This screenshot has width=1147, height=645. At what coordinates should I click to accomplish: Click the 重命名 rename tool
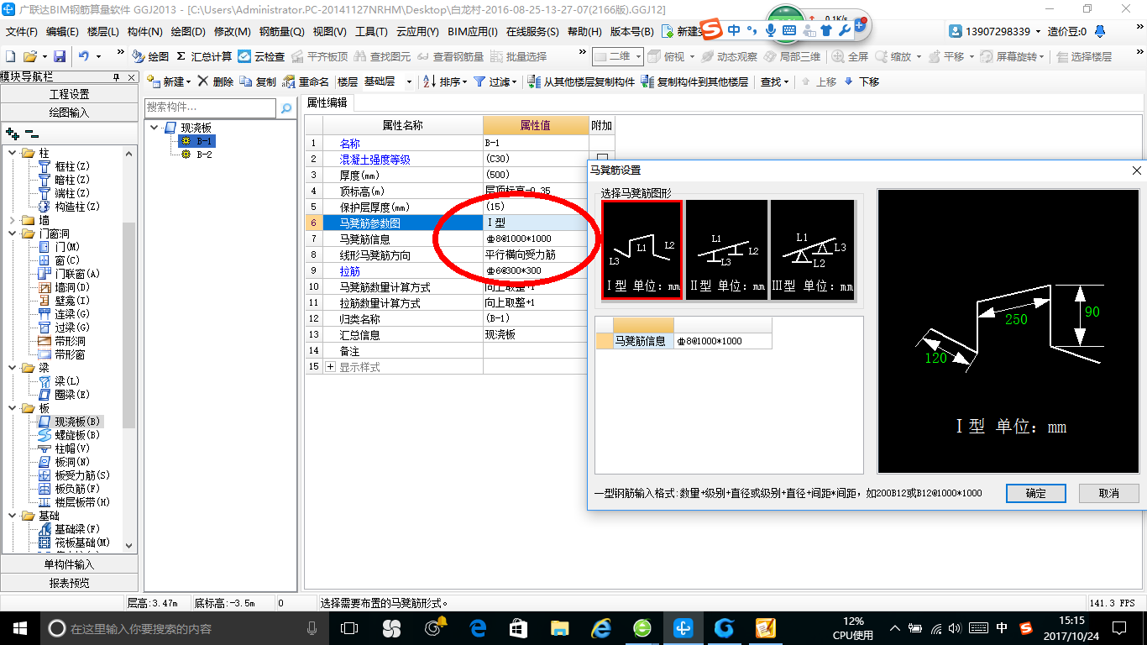point(306,81)
